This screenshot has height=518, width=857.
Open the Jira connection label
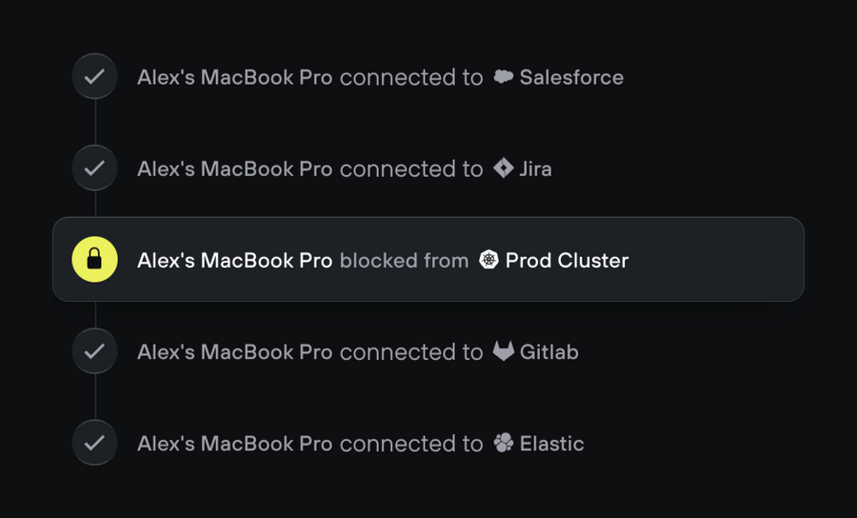click(535, 169)
